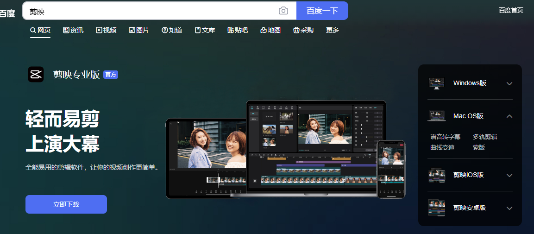The height and width of the screenshot is (234, 534).
Task: Go to the 贴吧 tab
Action: 238,30
